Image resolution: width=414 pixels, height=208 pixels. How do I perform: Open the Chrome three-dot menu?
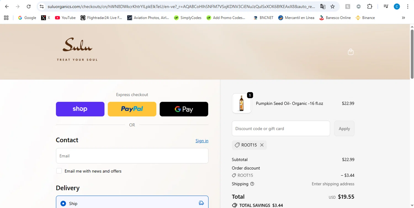[x=407, y=6]
